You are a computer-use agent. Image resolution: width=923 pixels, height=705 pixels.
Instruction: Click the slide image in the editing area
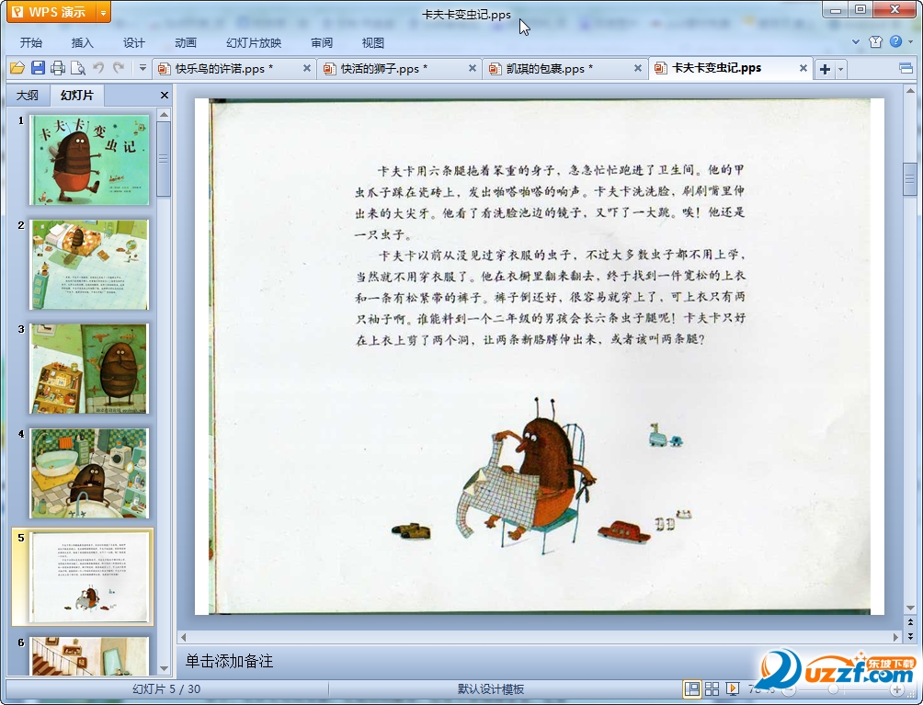(540, 357)
